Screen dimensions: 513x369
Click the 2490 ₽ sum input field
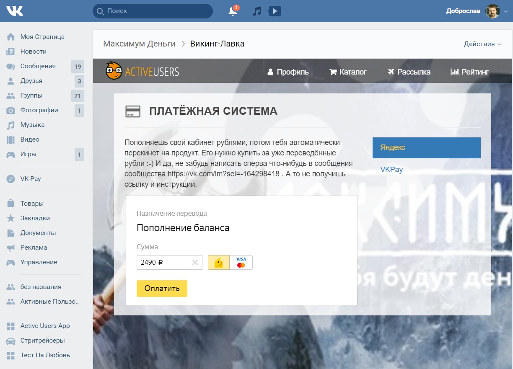pyautogui.click(x=169, y=263)
